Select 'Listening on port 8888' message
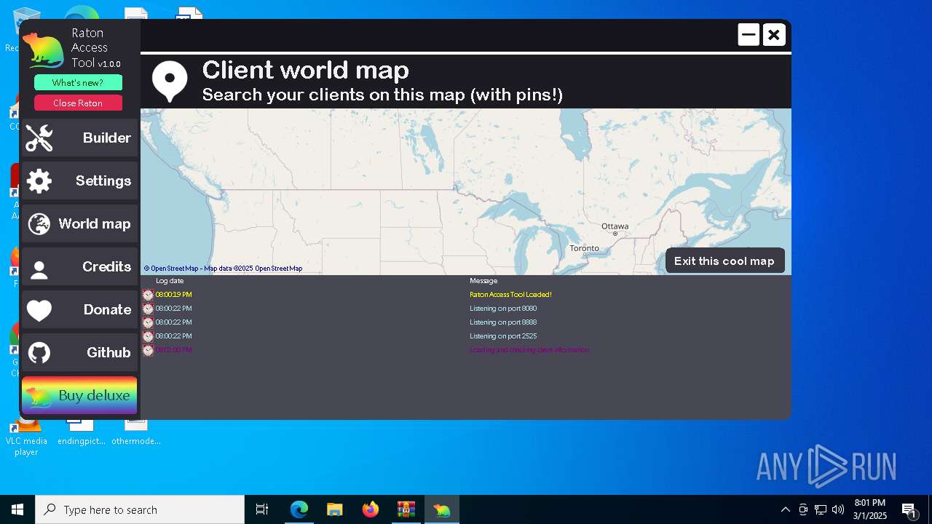This screenshot has width=932, height=524. click(x=503, y=322)
